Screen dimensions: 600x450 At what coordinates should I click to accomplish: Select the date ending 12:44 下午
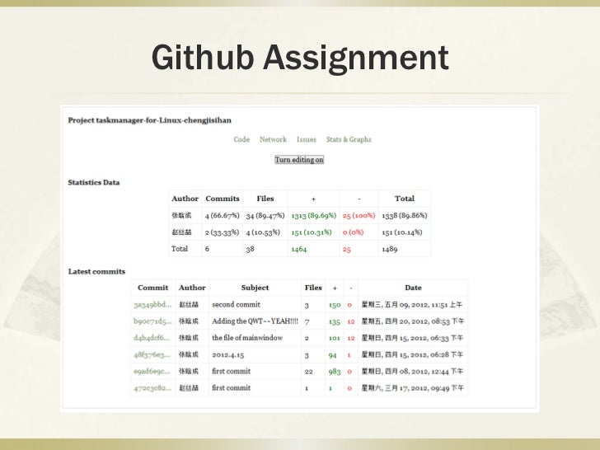click(x=412, y=371)
